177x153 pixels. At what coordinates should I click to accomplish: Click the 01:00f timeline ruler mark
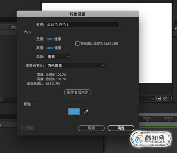click(147, 118)
